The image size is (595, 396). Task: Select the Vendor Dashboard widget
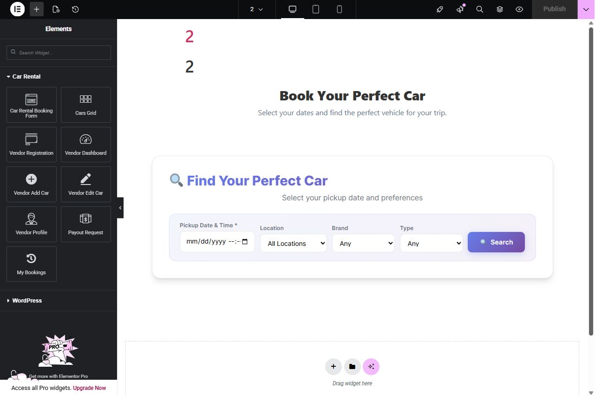(86, 145)
